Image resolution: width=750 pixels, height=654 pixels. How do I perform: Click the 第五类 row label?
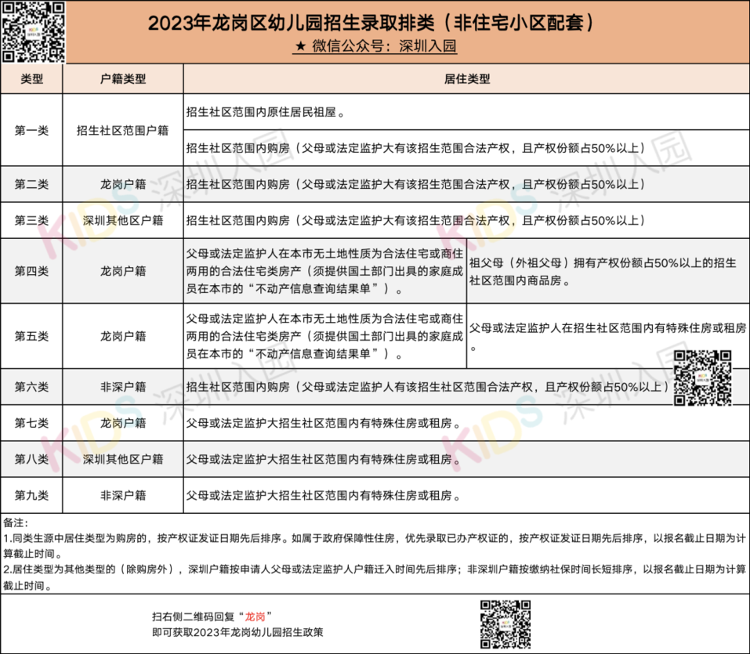tap(31, 336)
